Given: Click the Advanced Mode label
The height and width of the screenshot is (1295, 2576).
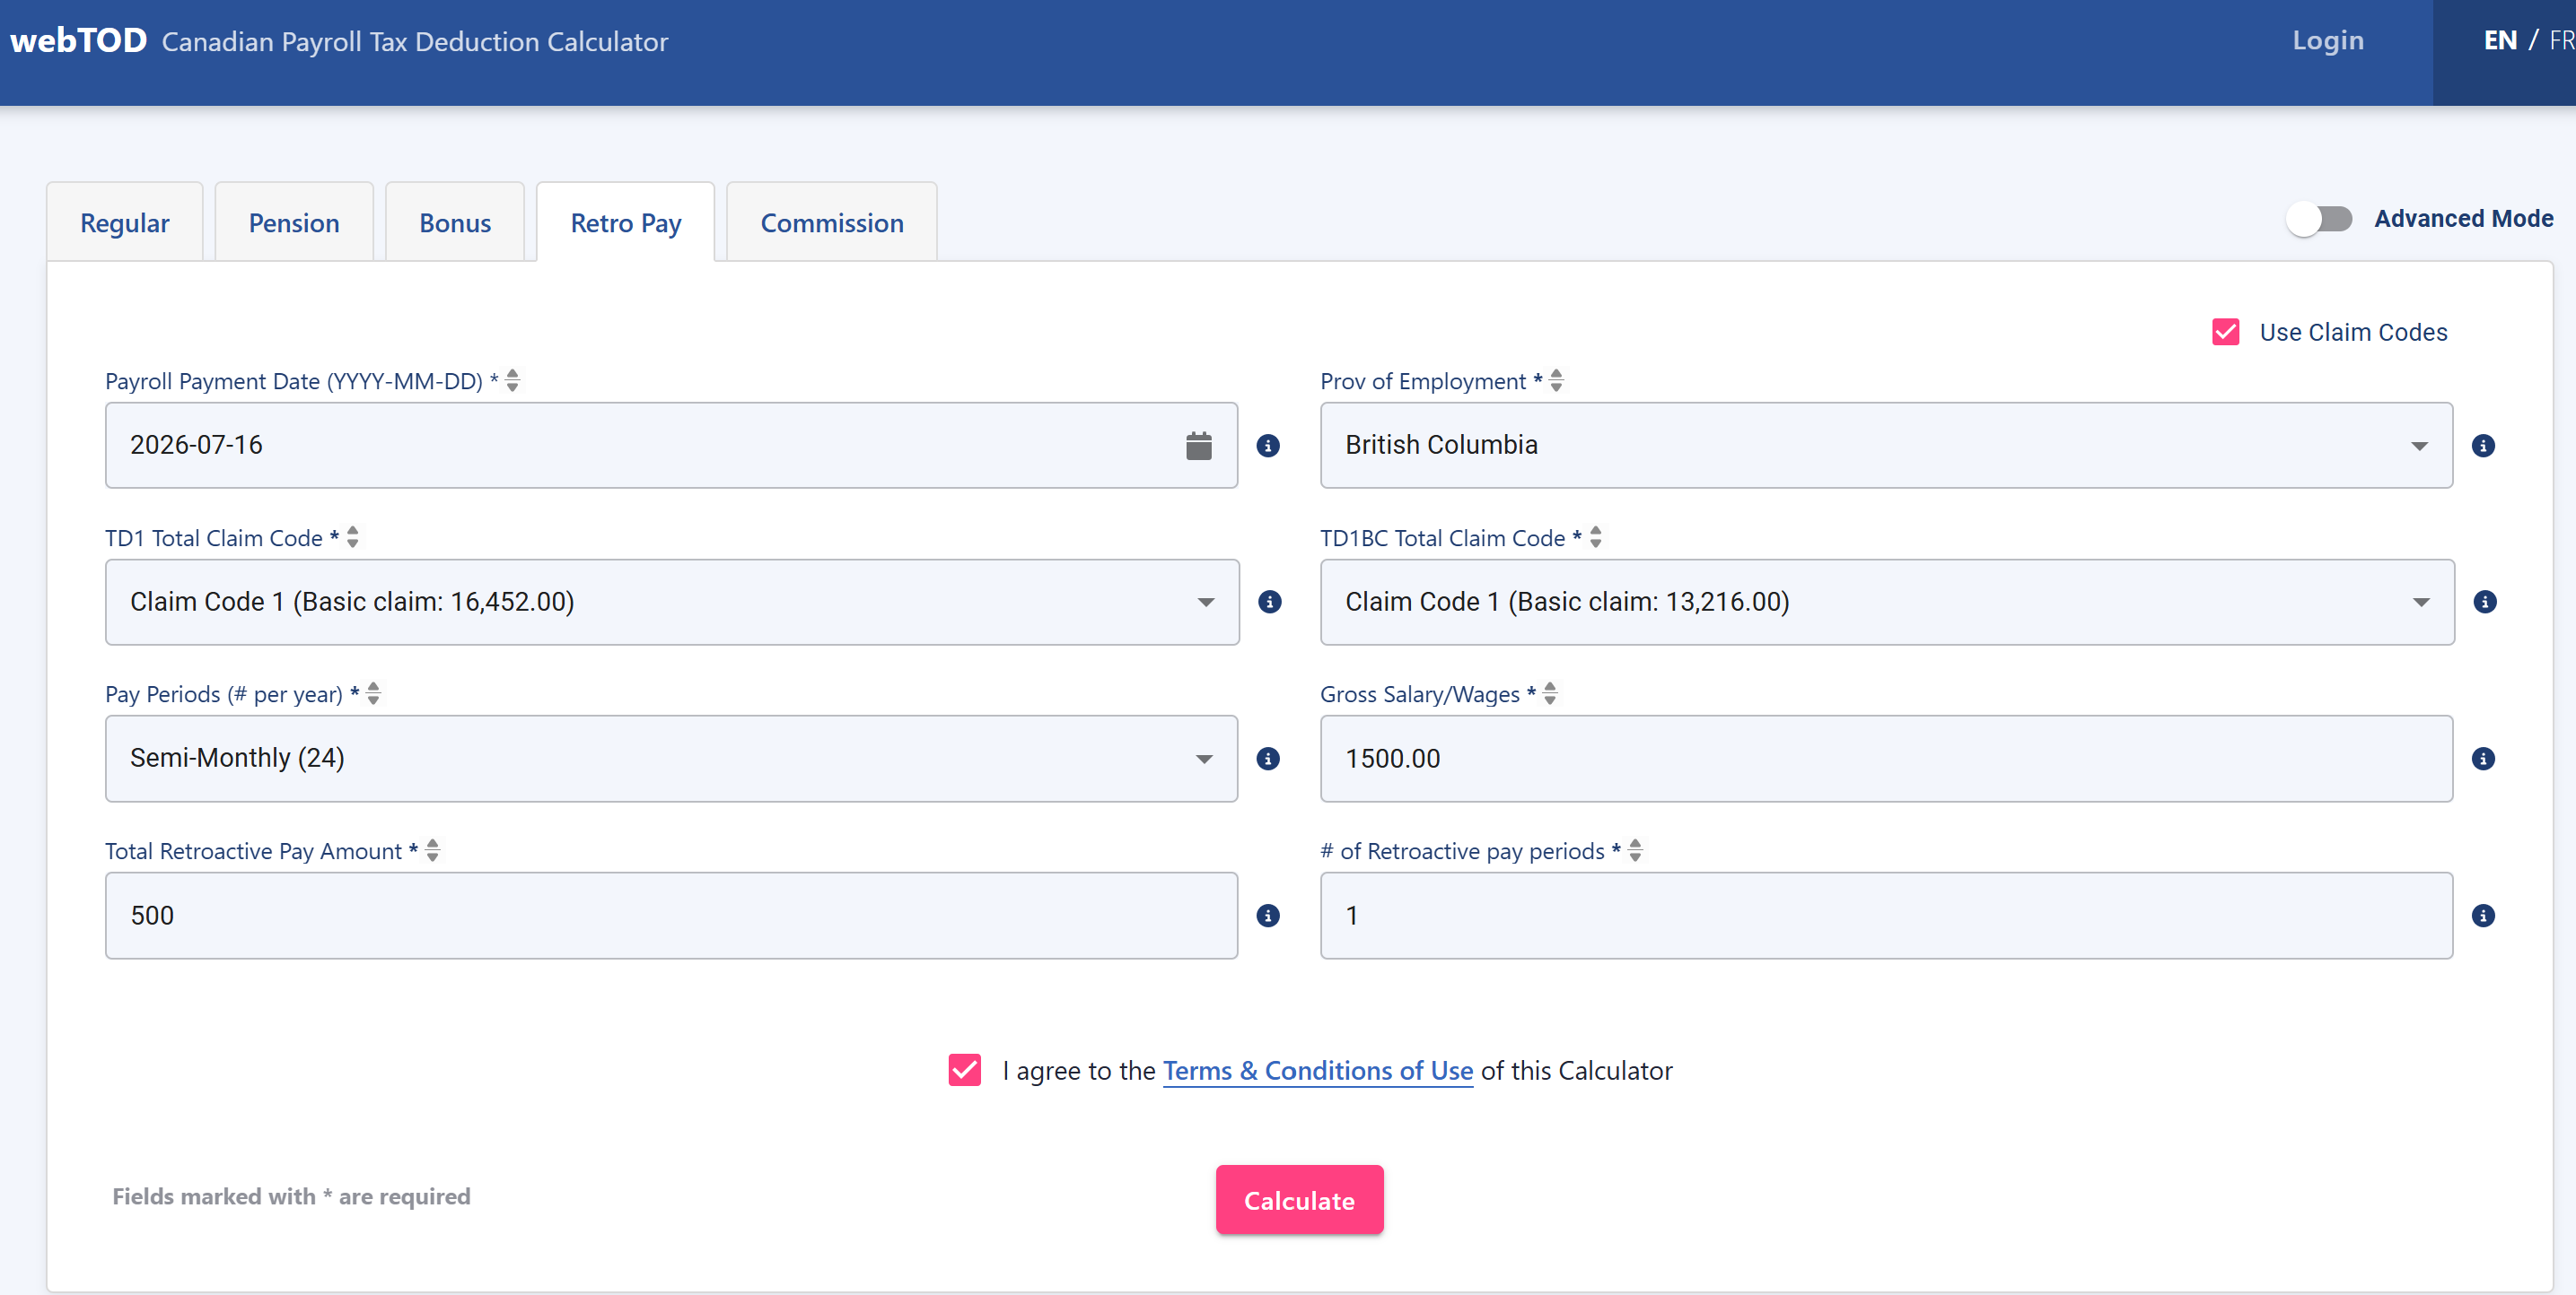Looking at the screenshot, I should [x=2464, y=219].
